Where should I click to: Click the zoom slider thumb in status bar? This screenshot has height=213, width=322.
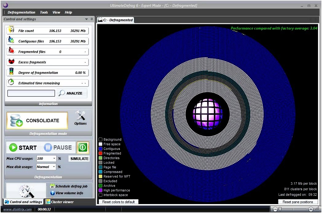tap(280, 209)
